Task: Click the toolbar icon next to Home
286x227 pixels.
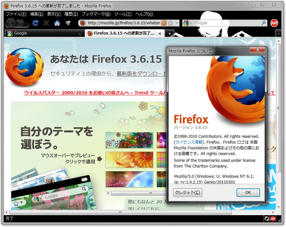Action: (68, 23)
